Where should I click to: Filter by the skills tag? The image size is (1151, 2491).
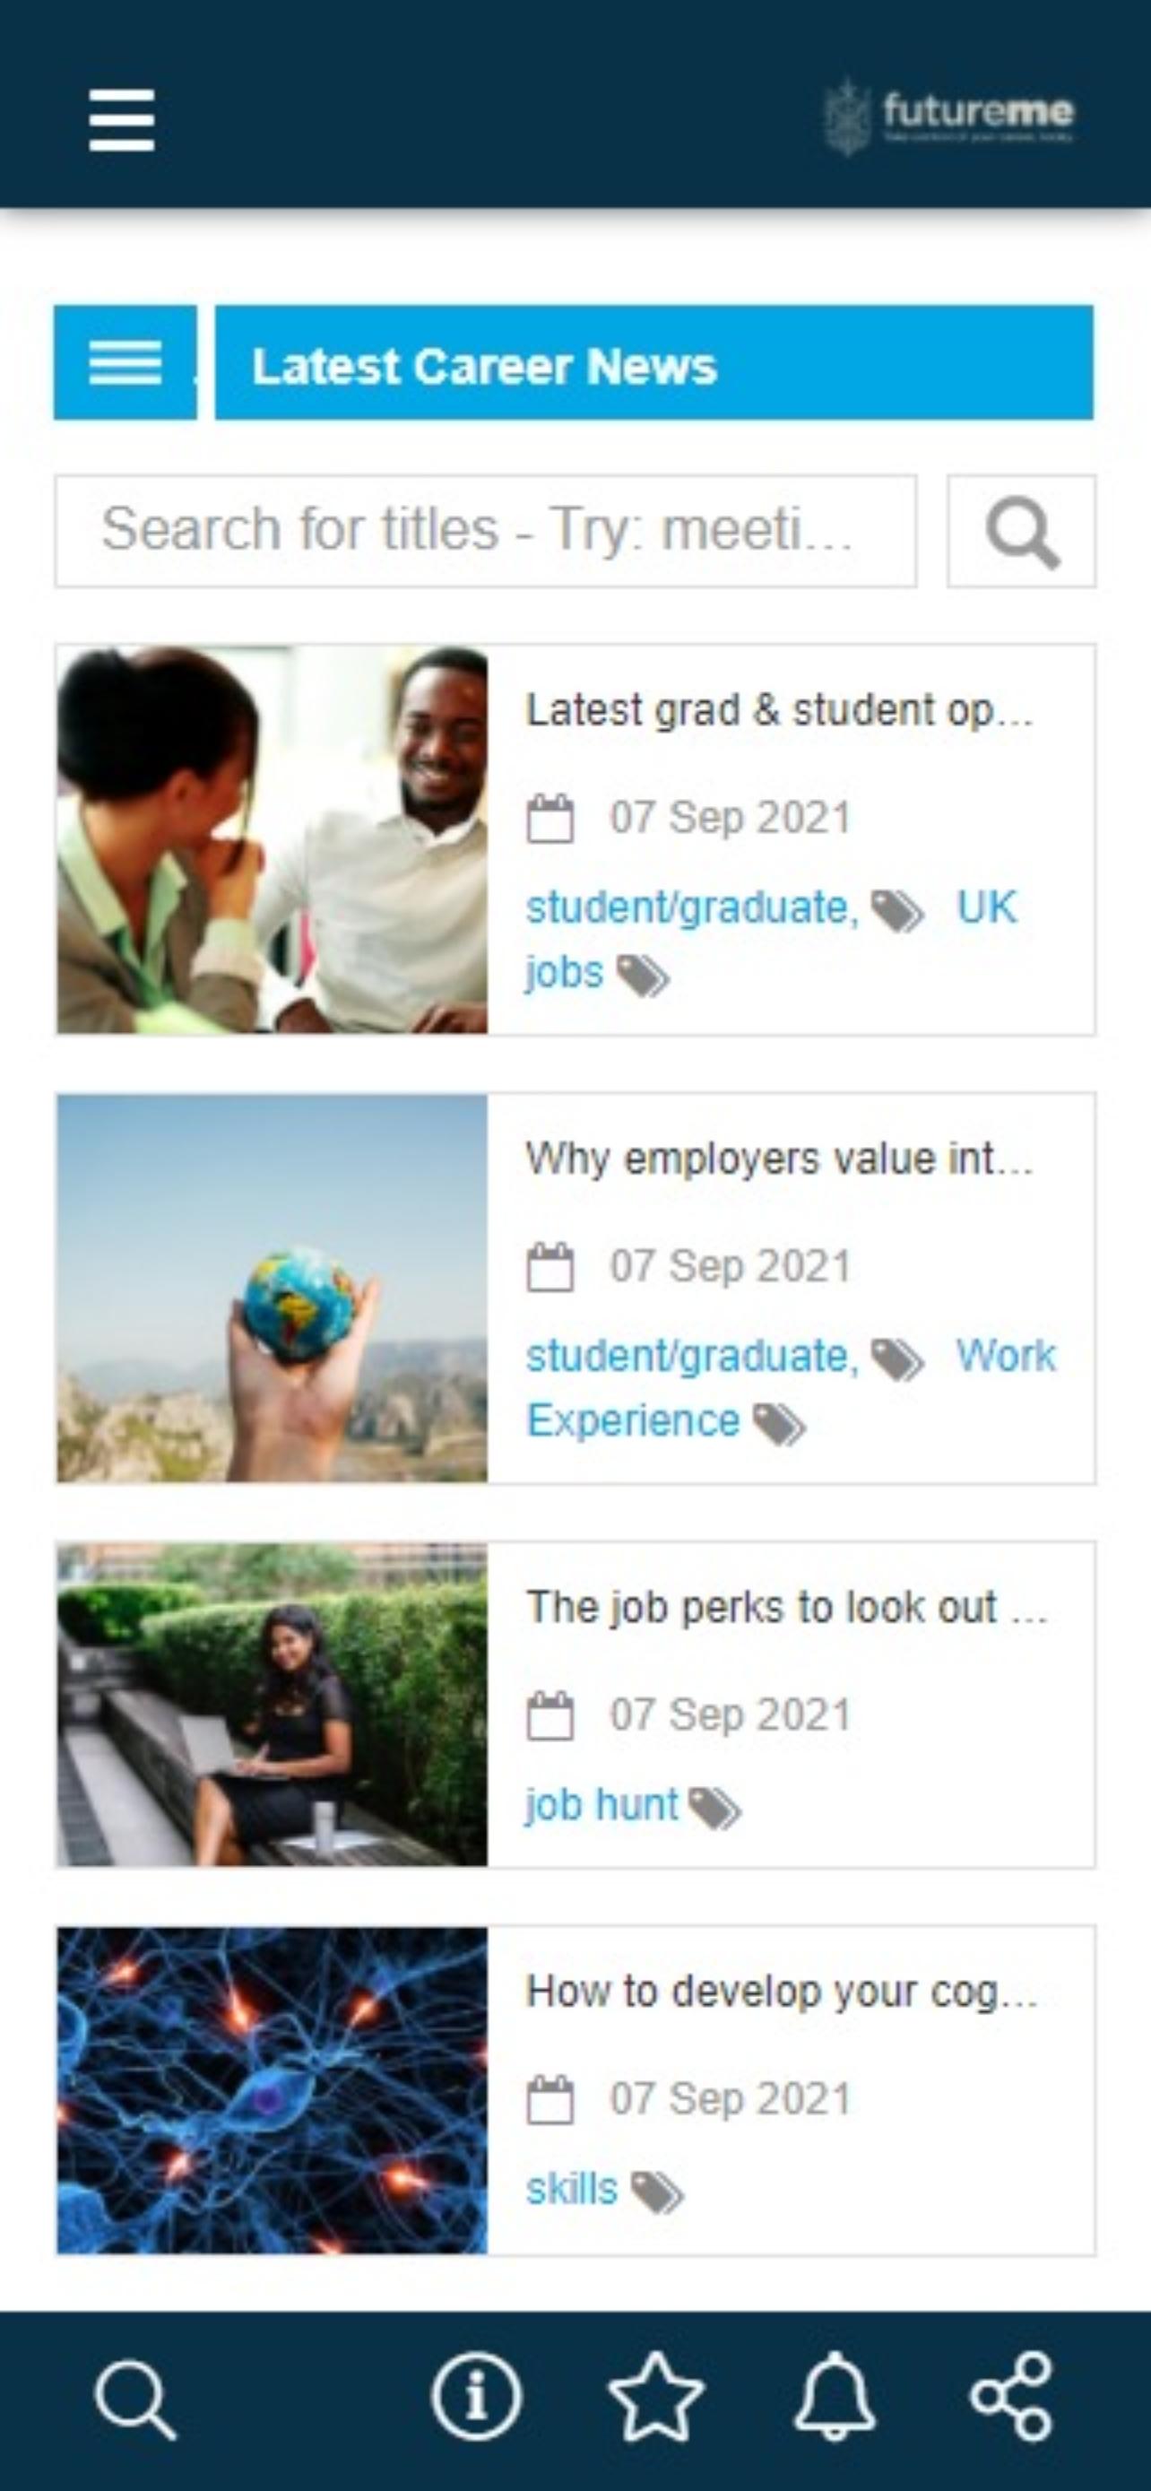571,2190
